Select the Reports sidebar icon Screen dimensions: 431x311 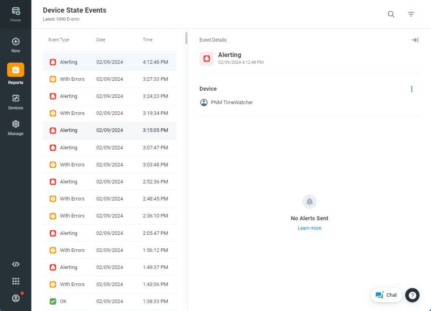tap(16, 70)
